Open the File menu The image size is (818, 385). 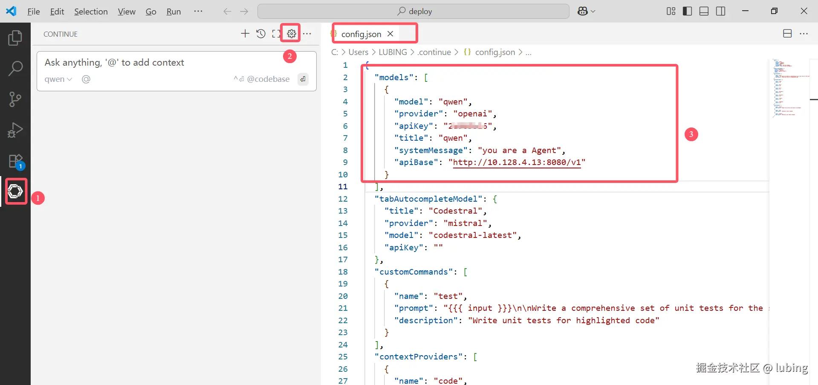pos(34,12)
